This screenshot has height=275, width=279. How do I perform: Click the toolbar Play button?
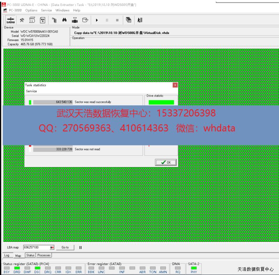[97, 20]
